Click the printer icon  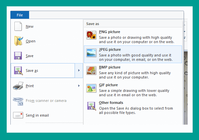18,86
